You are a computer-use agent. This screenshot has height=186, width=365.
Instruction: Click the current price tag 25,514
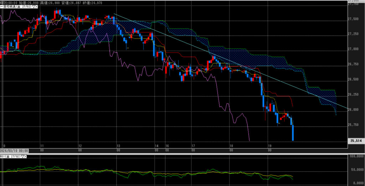click(356, 141)
